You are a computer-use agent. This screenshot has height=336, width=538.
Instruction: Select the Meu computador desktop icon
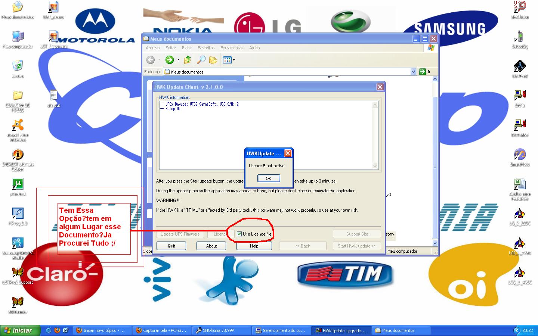pyautogui.click(x=18, y=40)
